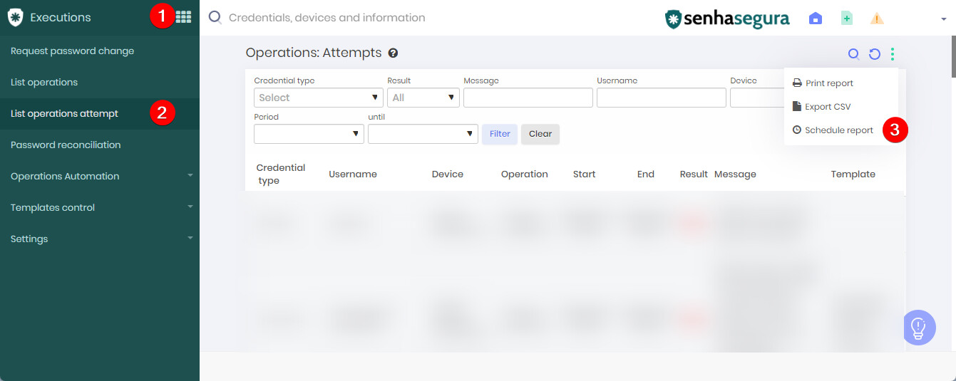Open the modules grid menu icon
The image size is (956, 381).
click(183, 17)
